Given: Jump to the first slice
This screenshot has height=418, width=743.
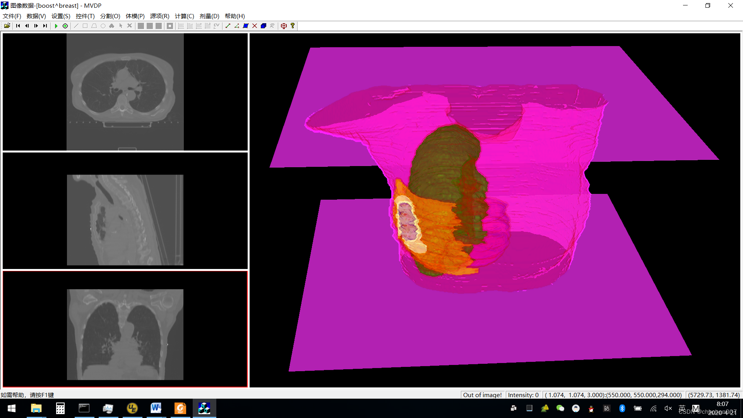Looking at the screenshot, I should pyautogui.click(x=18, y=26).
